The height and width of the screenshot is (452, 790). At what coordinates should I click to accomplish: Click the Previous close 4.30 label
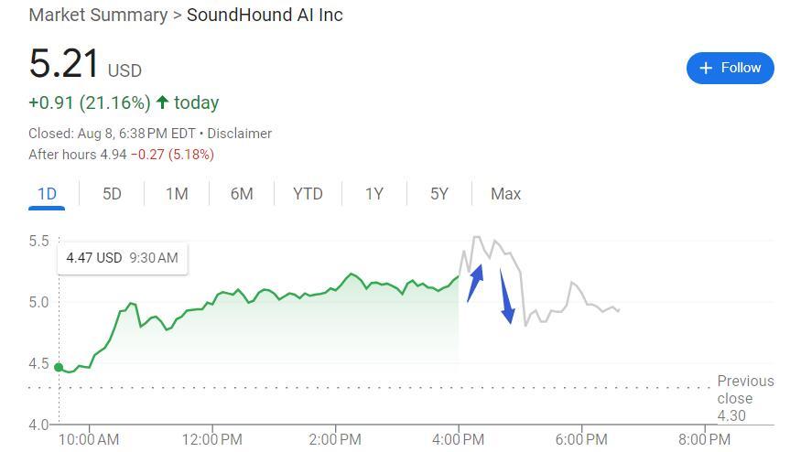tap(745, 398)
